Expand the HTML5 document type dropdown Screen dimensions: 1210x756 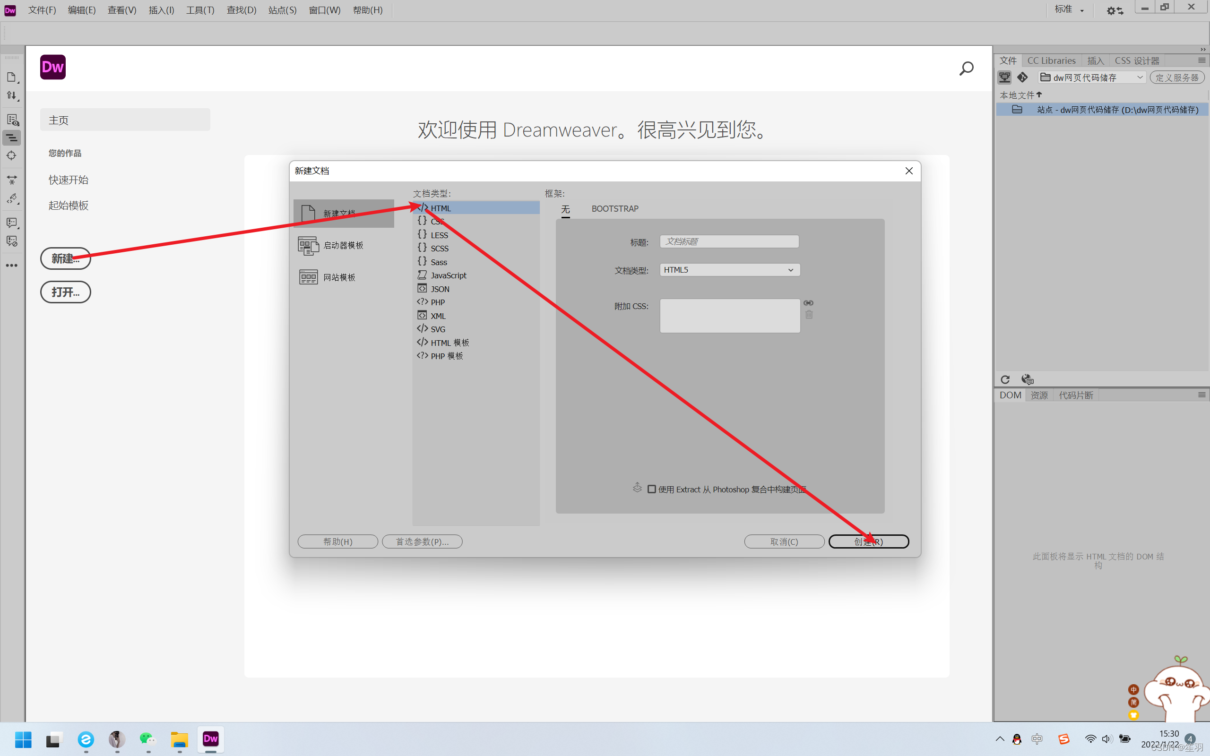[x=729, y=270]
